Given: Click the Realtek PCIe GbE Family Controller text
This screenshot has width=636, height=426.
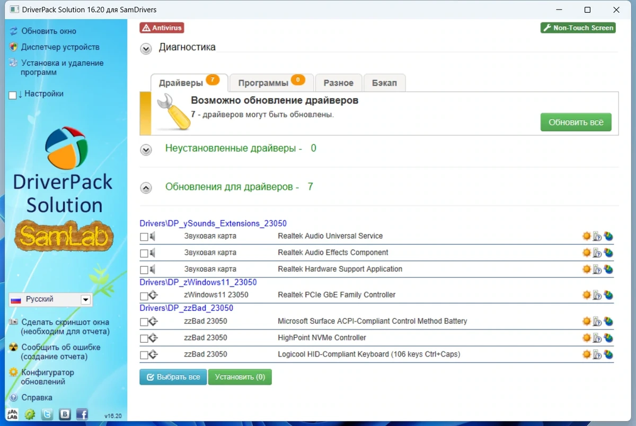Looking at the screenshot, I should (337, 295).
